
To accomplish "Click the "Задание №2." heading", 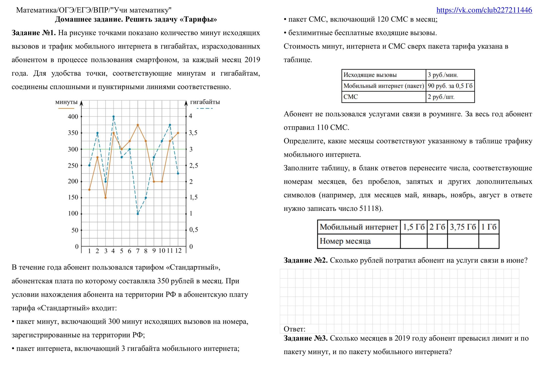I will click(x=306, y=260).
